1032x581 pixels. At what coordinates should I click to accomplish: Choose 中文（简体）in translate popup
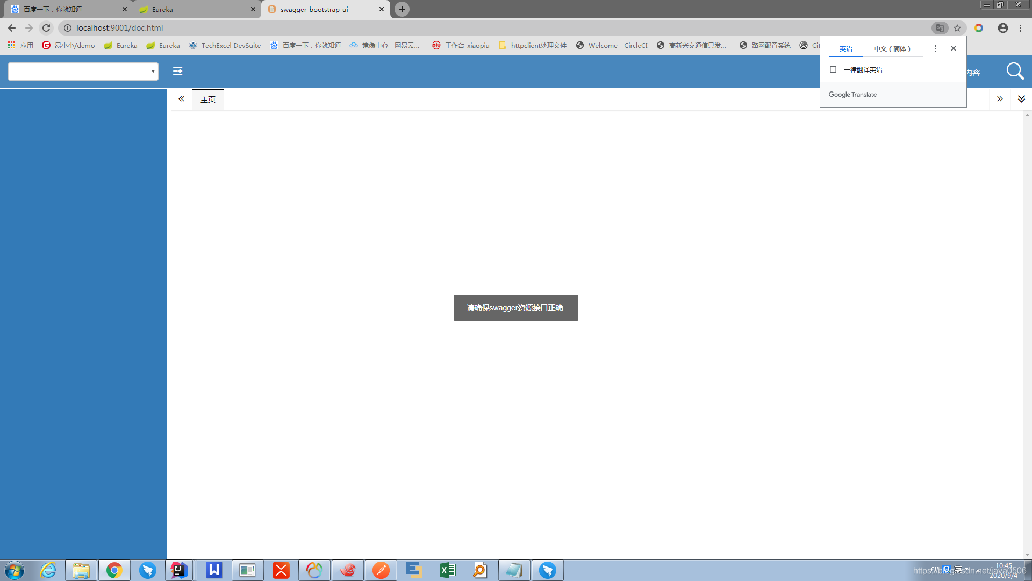(892, 48)
